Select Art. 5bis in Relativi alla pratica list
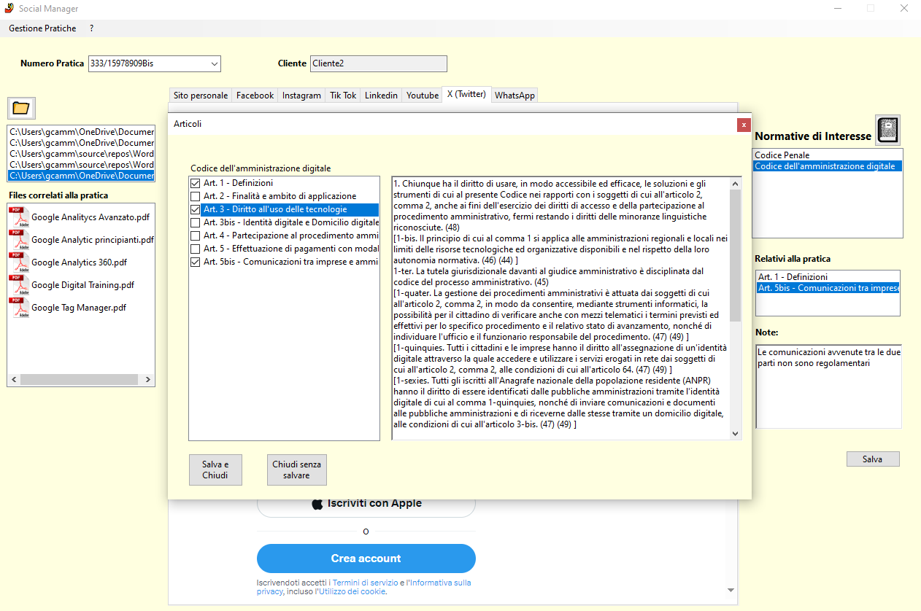 pos(828,288)
